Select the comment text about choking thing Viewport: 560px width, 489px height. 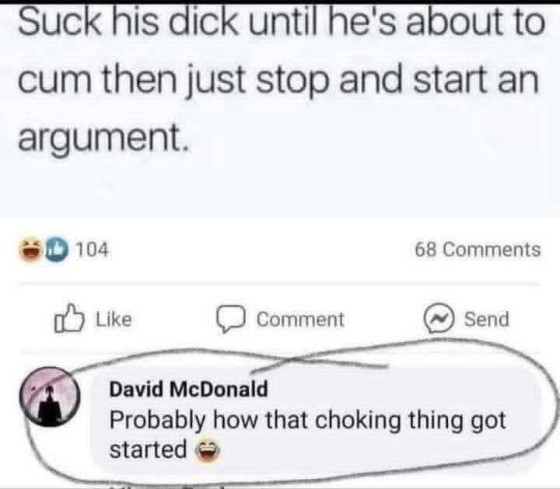click(x=307, y=435)
